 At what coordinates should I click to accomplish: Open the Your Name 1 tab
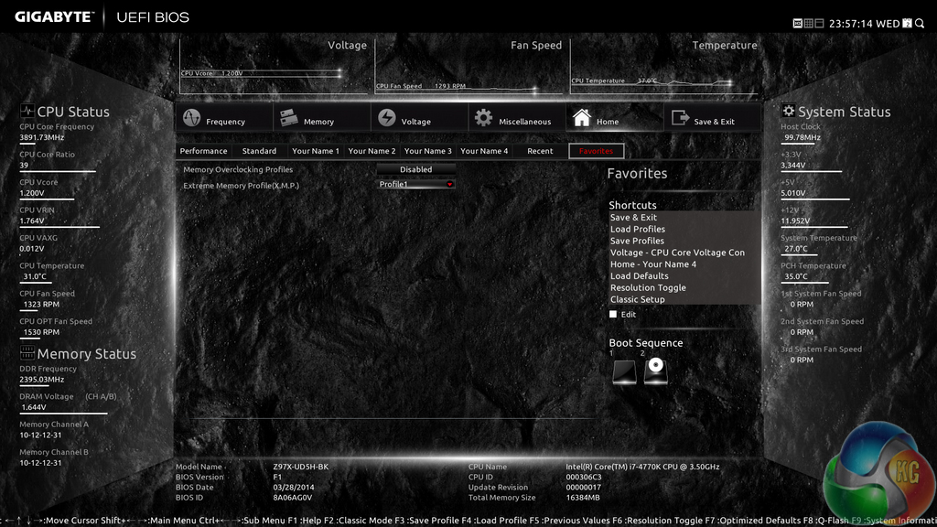click(316, 151)
